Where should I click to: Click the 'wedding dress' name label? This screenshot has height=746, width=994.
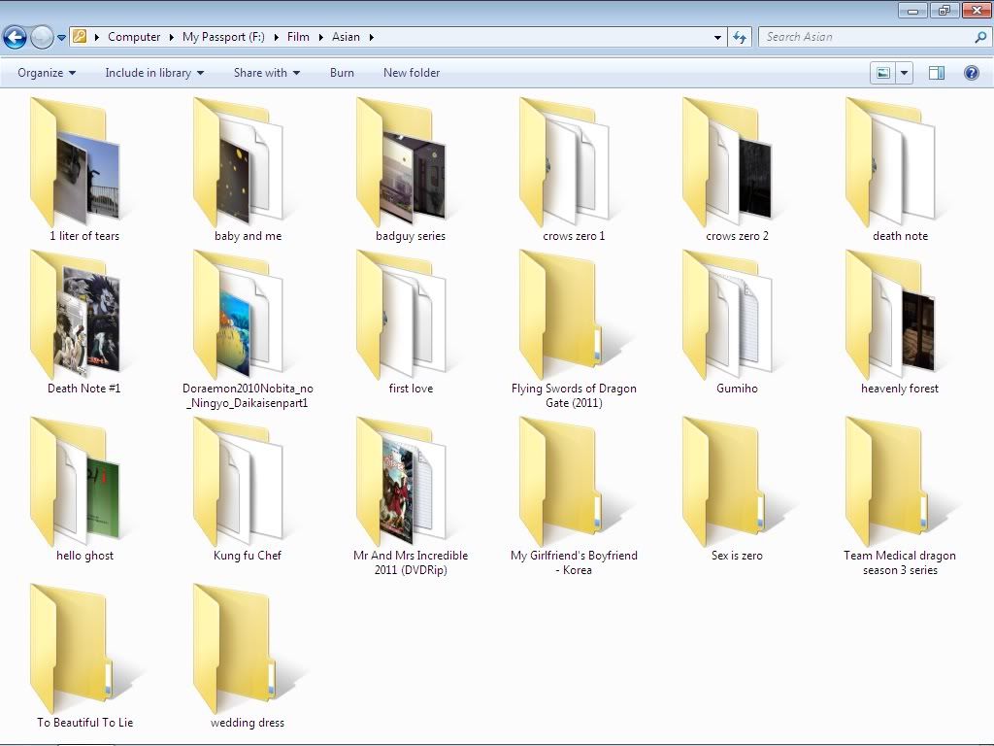pyautogui.click(x=248, y=723)
